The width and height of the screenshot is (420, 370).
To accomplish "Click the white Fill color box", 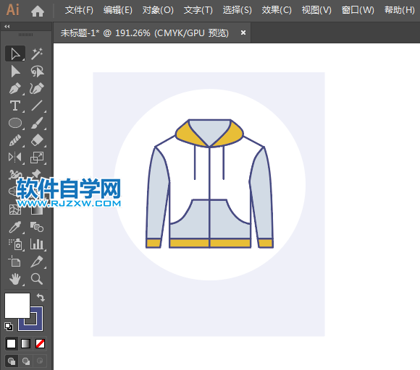I will click(x=17, y=306).
